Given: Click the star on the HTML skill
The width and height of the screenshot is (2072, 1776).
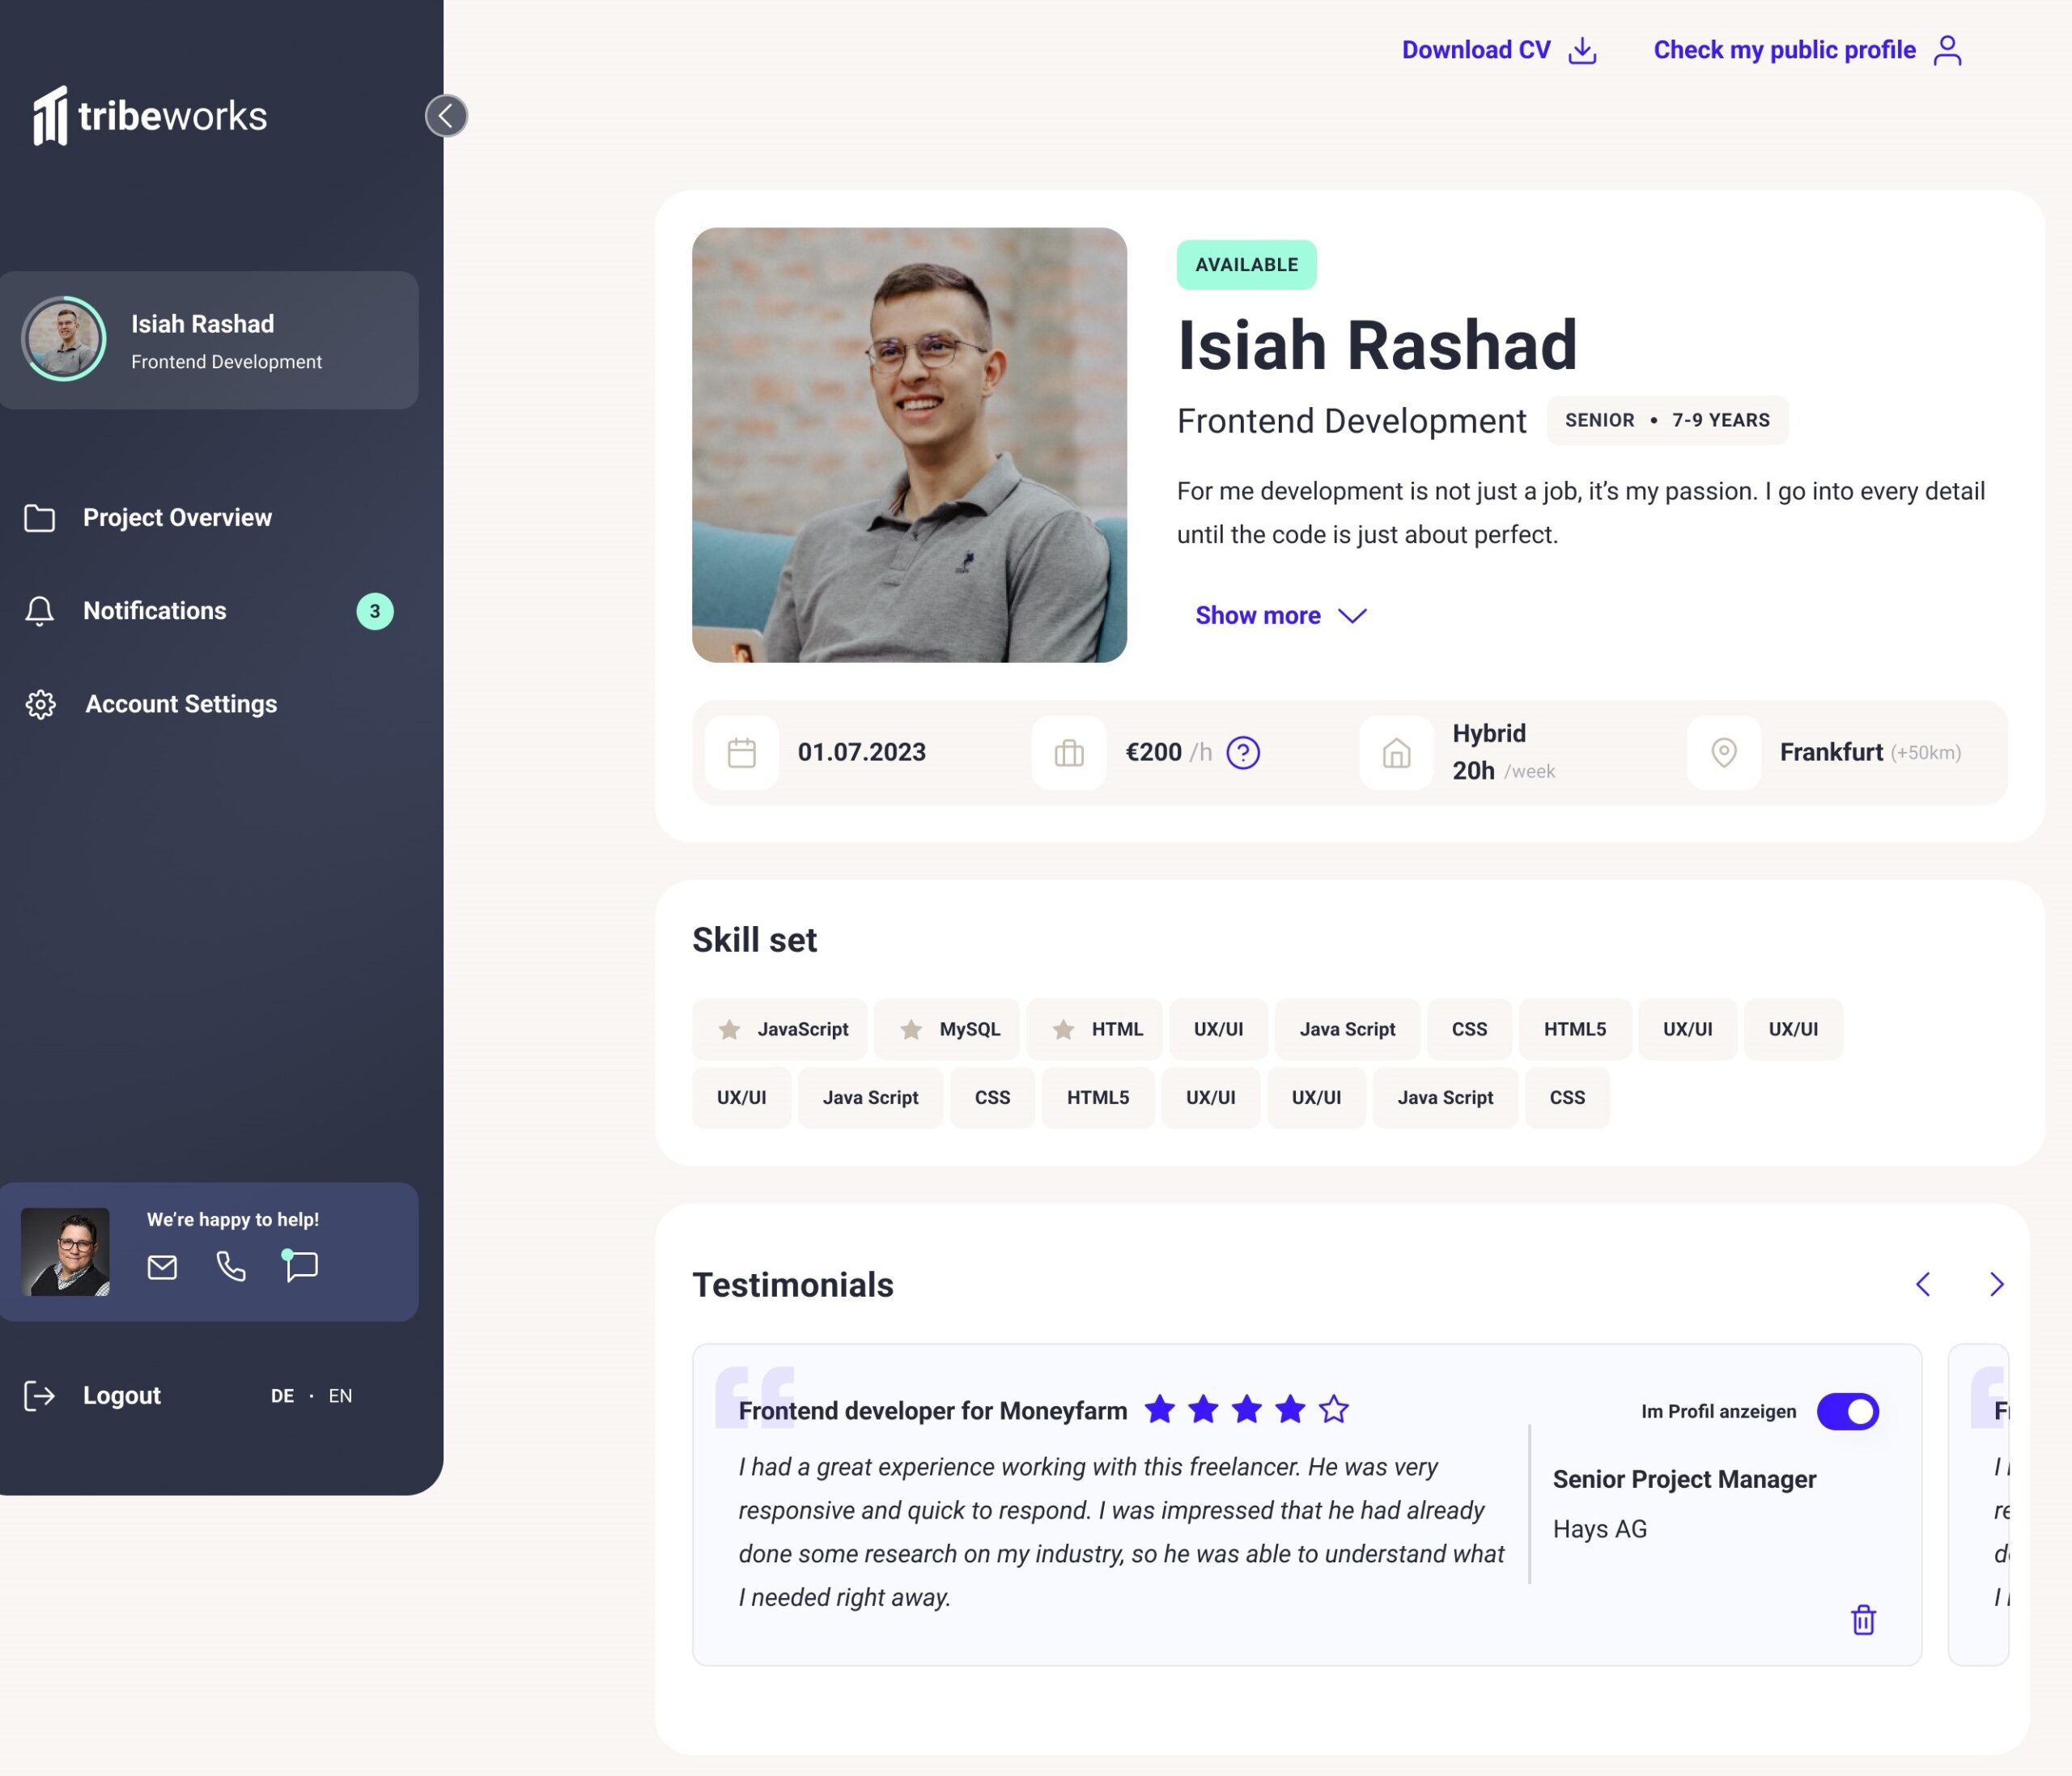Looking at the screenshot, I should 1063,1029.
